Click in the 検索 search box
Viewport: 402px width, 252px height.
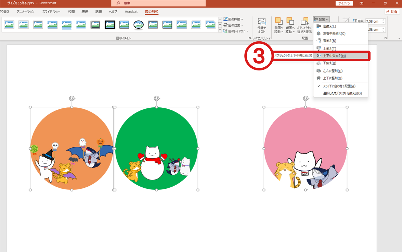pyautogui.click(x=158, y=3)
